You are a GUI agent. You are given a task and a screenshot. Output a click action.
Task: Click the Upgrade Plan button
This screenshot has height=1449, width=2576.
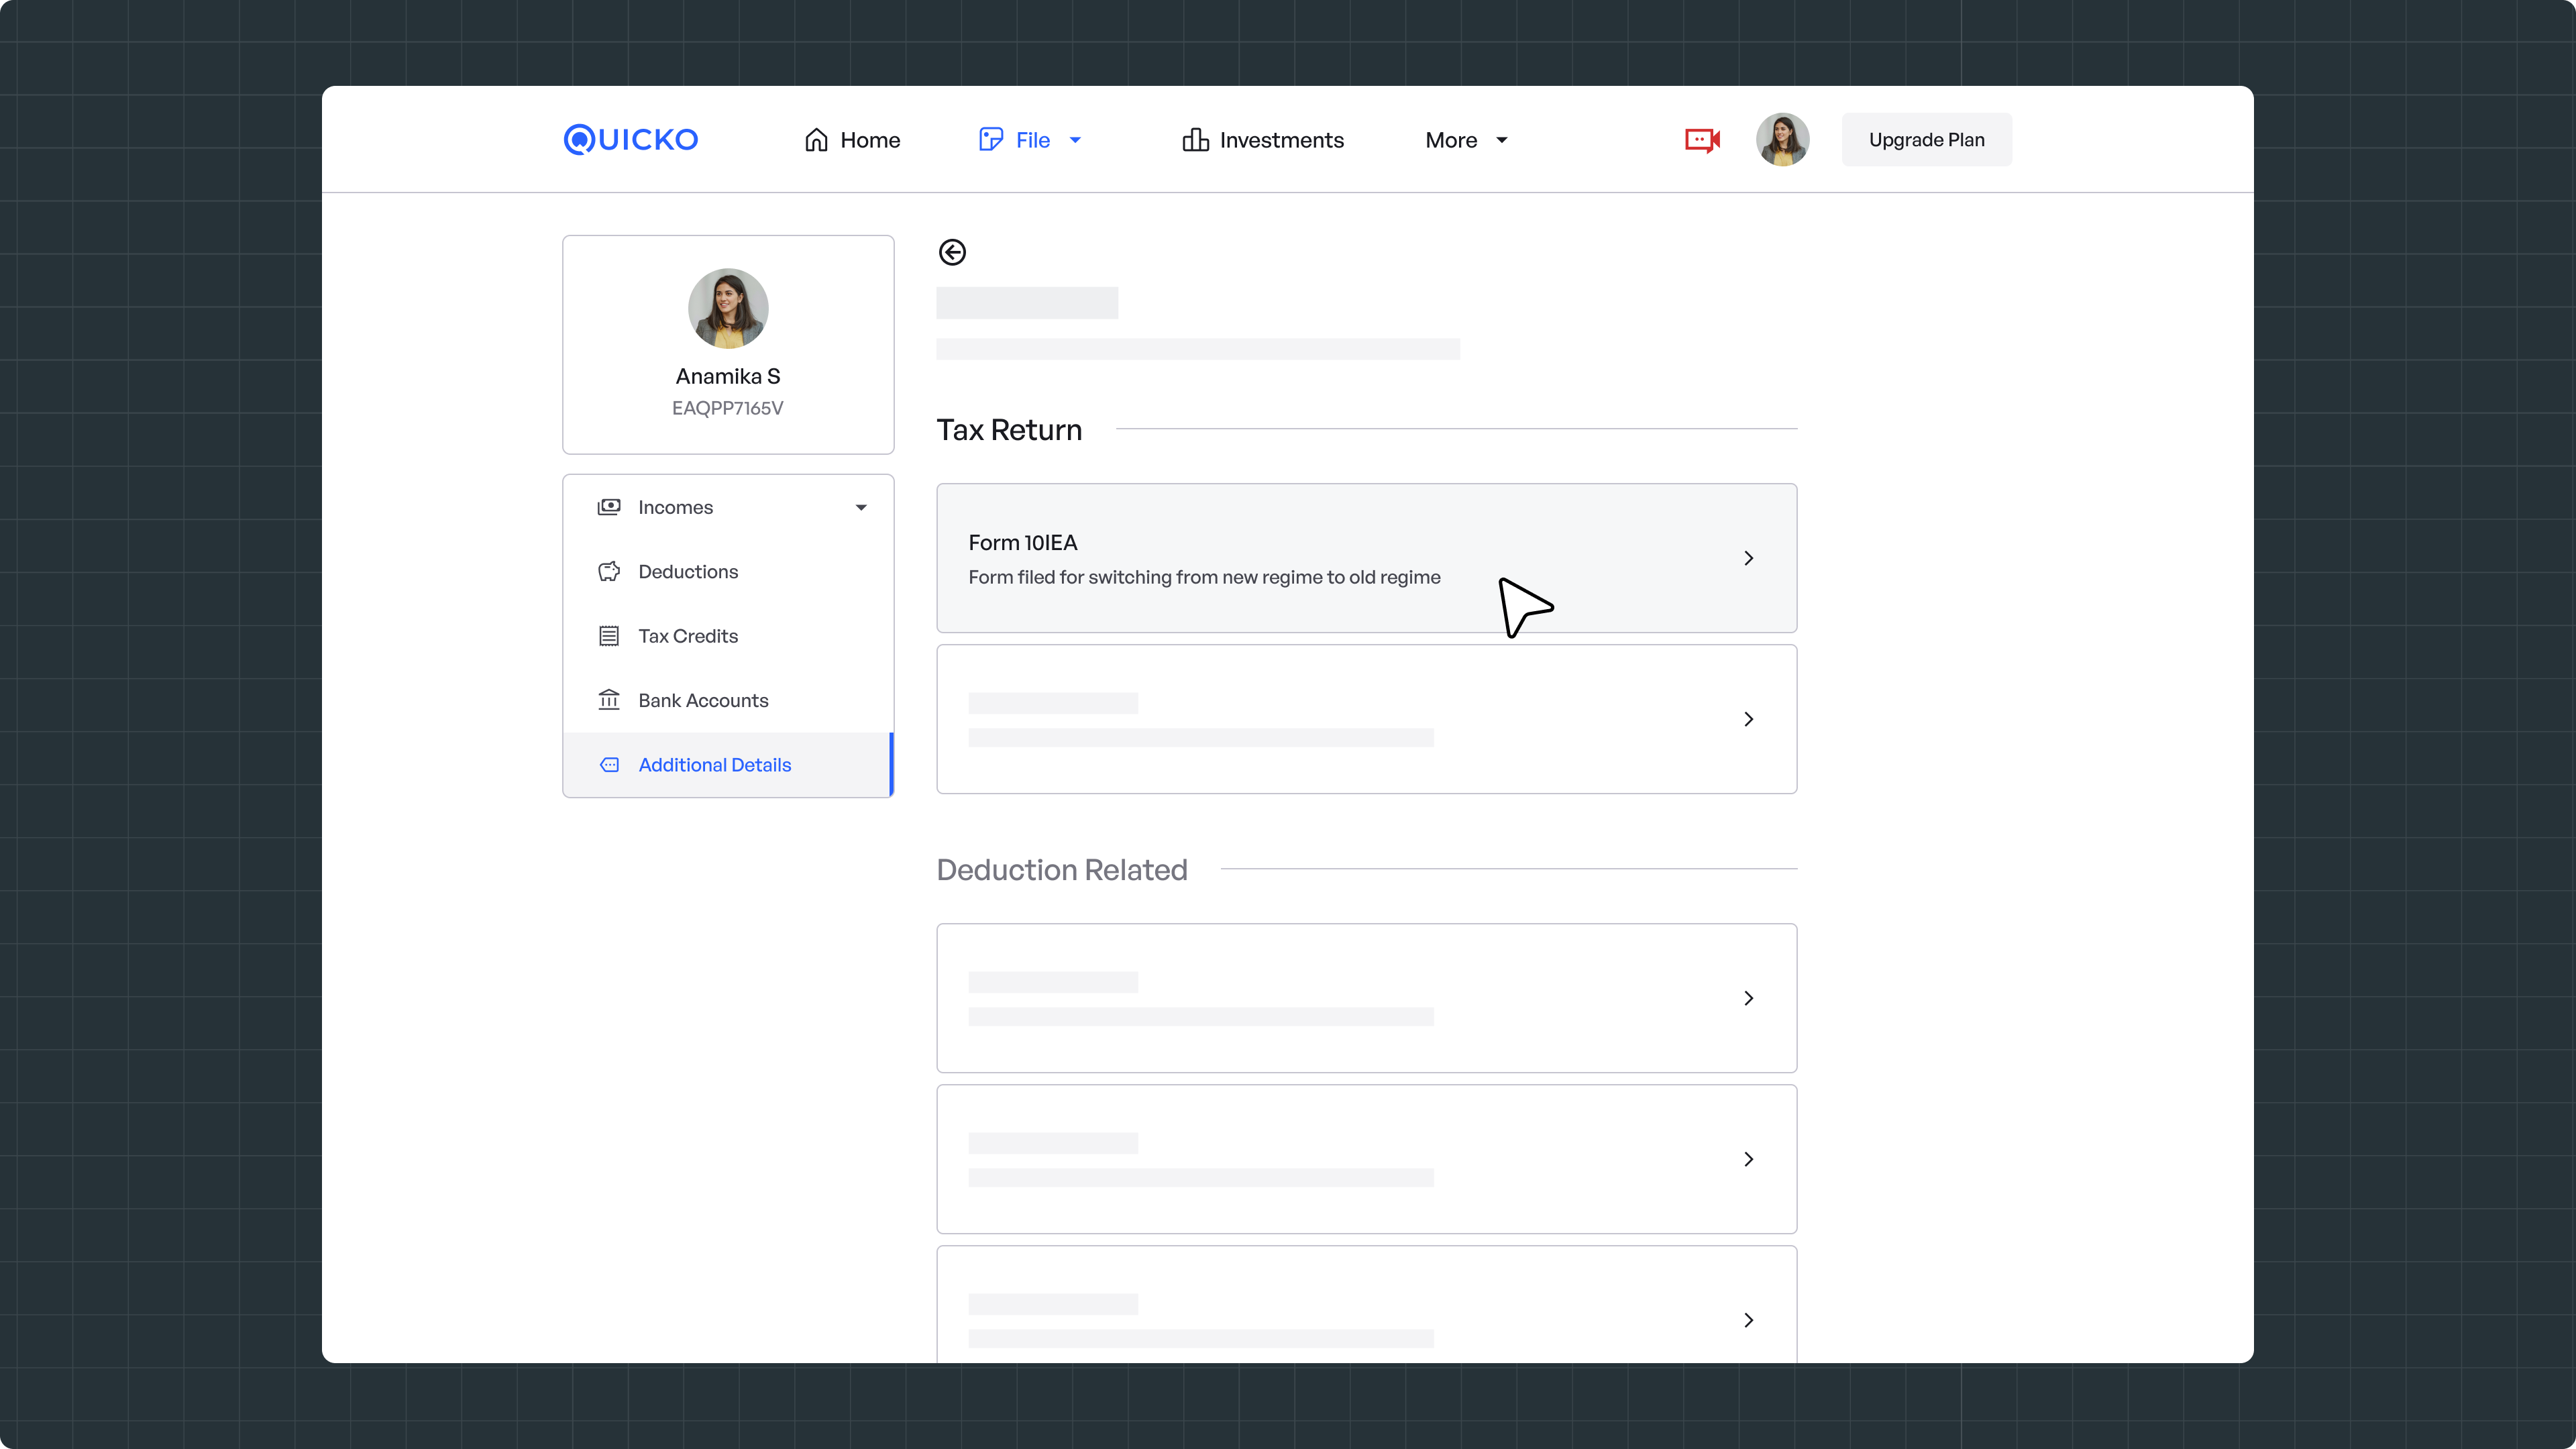pyautogui.click(x=1926, y=140)
